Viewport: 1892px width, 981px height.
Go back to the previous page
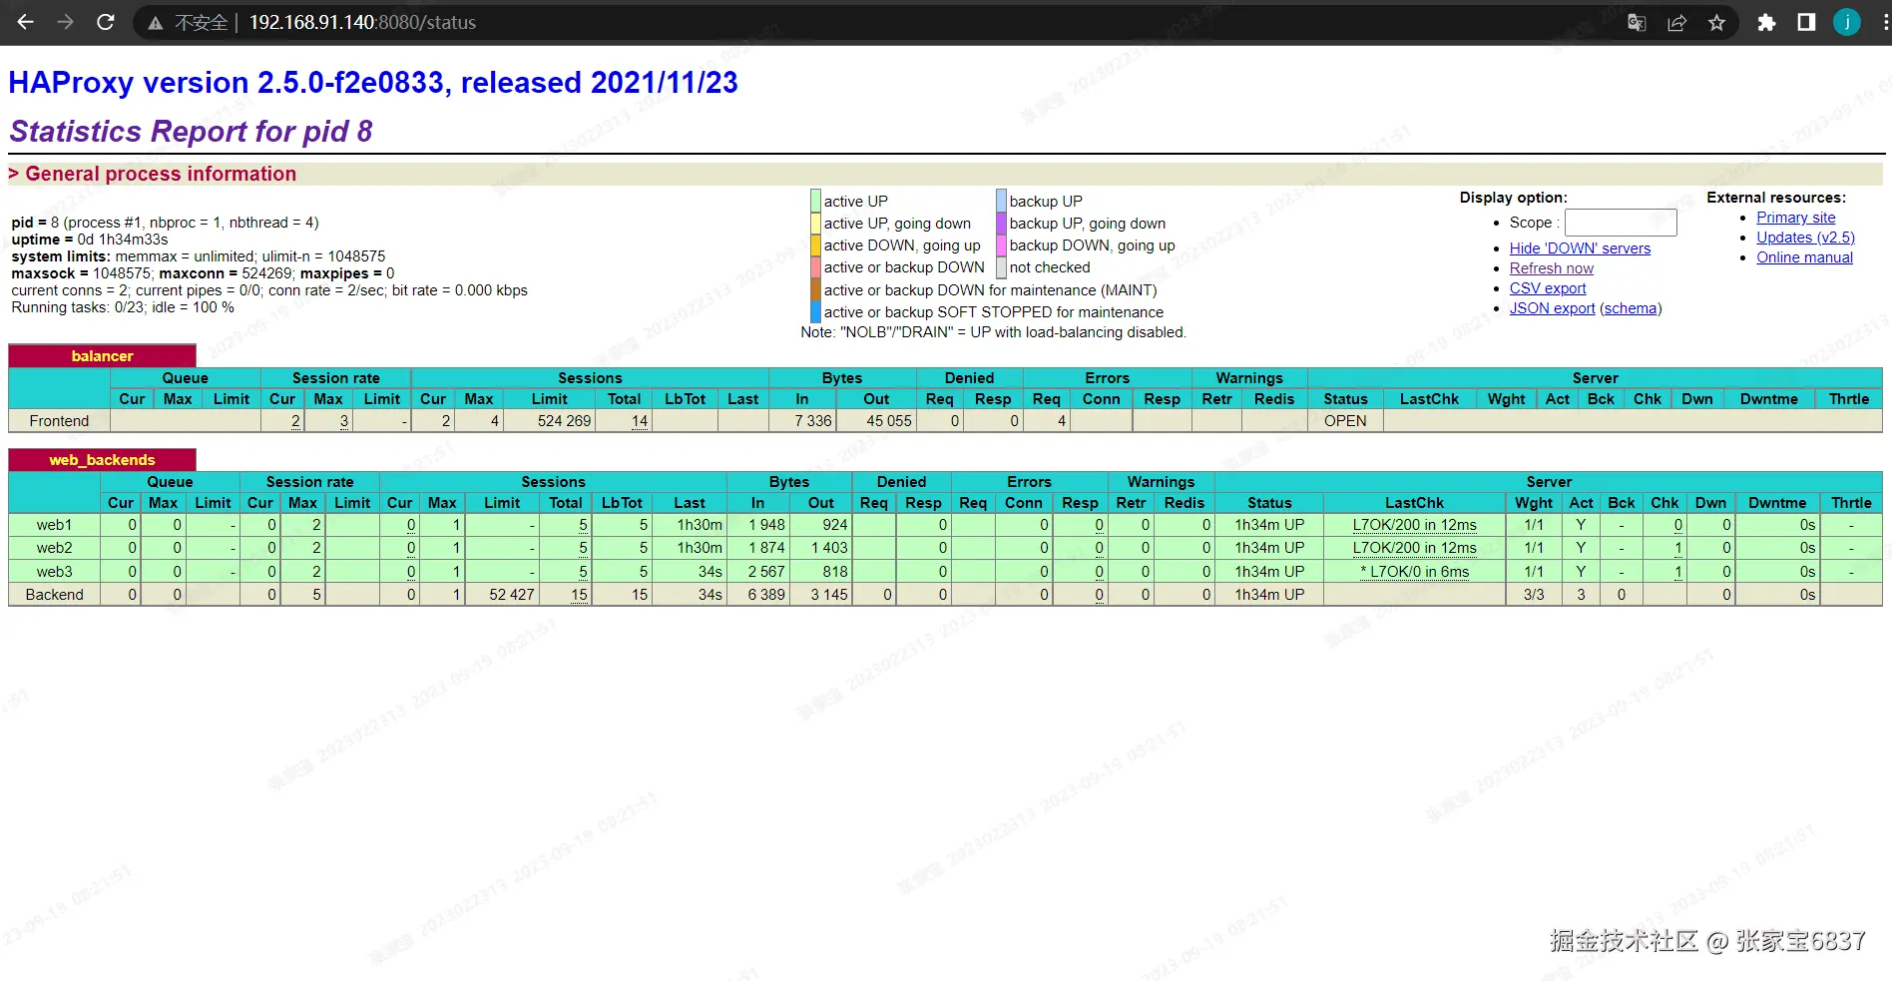coord(26,22)
